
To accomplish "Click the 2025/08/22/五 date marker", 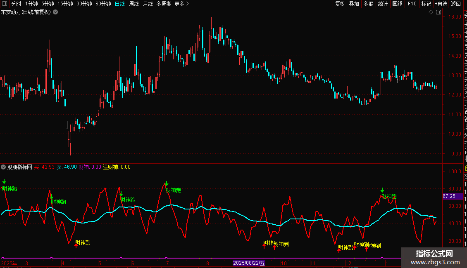I will click(249, 263).
